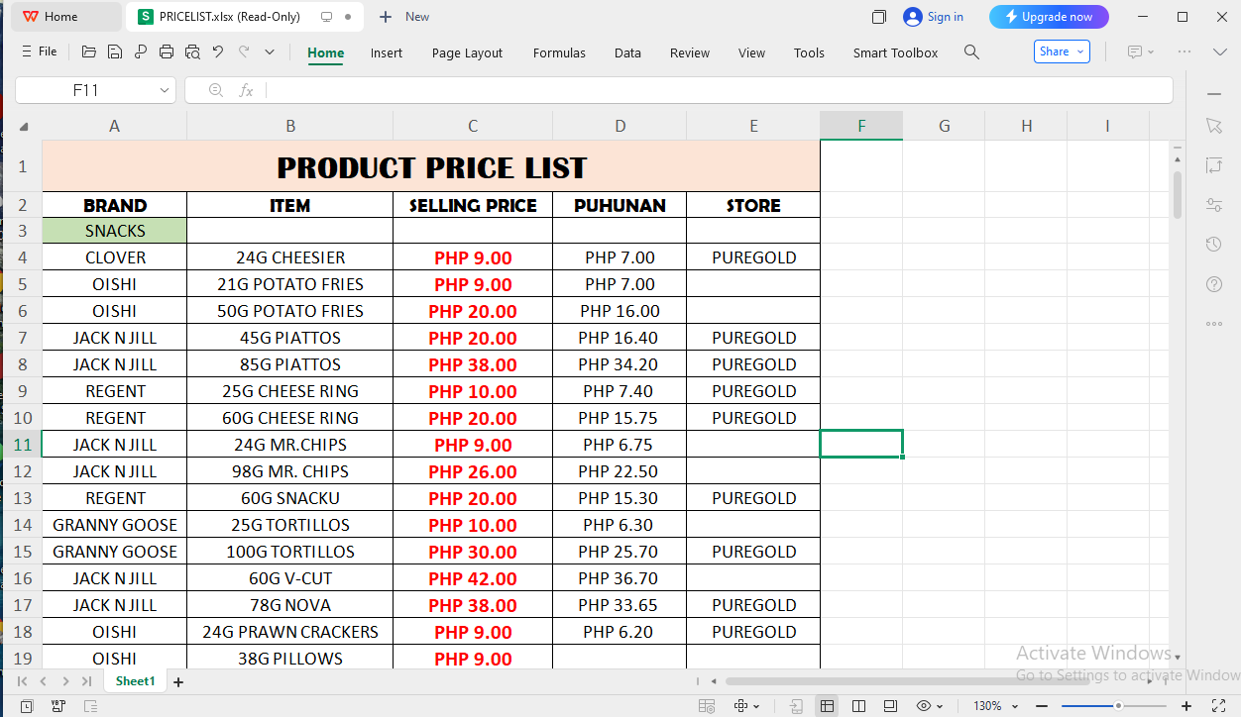Click the Save icon in toolbar
This screenshot has height=717, width=1241.
pyautogui.click(x=115, y=52)
